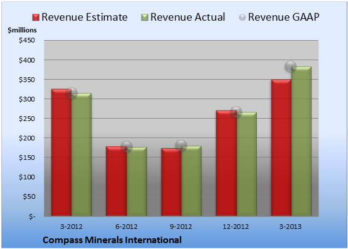Click the 12-2012 quarter label
This screenshot has height=249, width=348.
coord(236,227)
